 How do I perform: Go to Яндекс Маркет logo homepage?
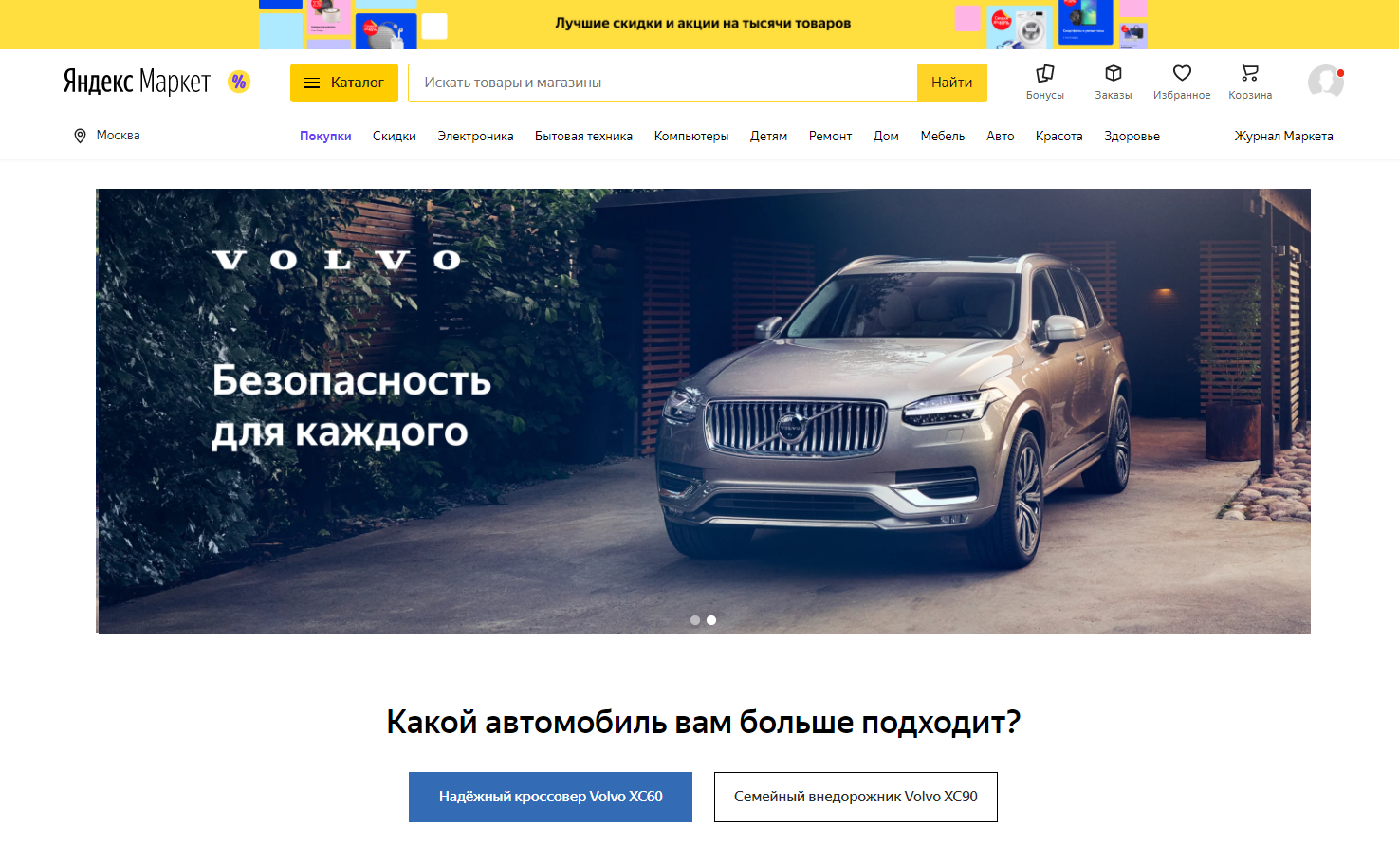[x=137, y=82]
